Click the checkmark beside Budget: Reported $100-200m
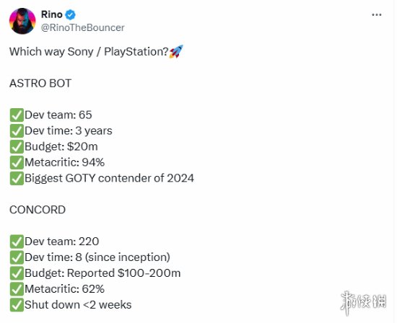The image size is (397, 323). click(x=17, y=273)
